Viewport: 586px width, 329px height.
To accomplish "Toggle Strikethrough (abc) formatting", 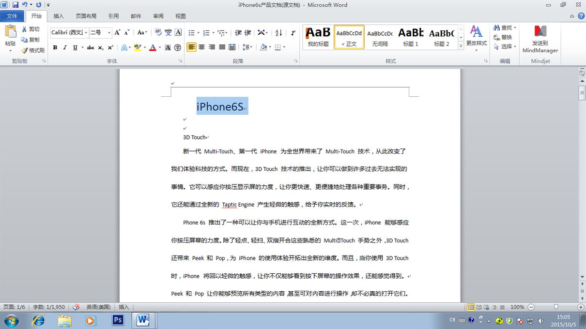I will click(90, 47).
